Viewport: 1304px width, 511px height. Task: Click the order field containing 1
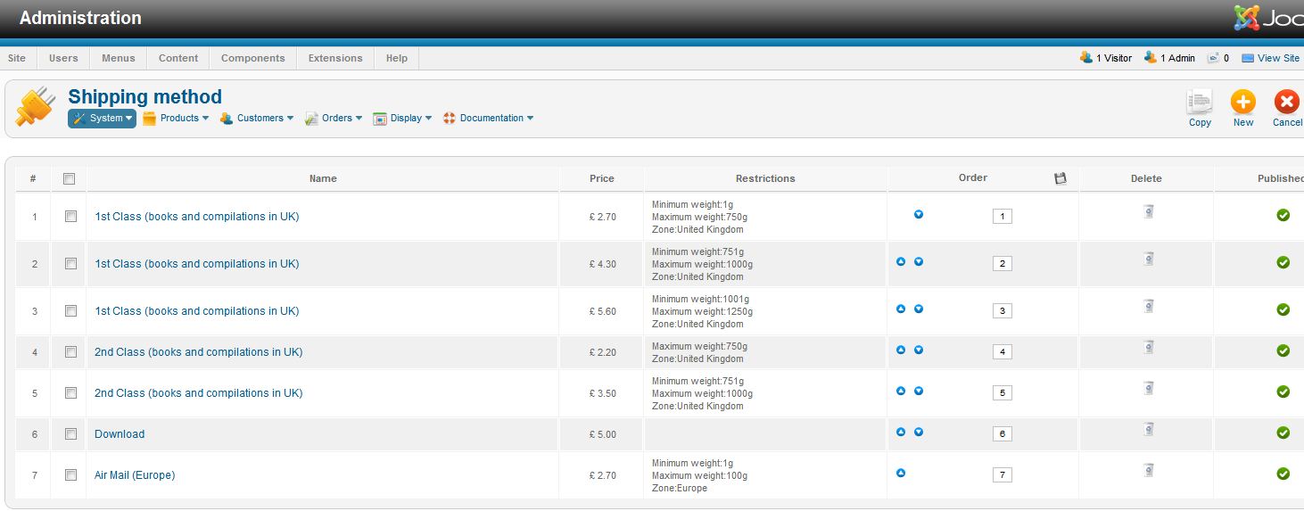coord(1003,217)
